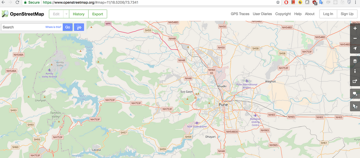Bookmark this page with star icon
The width and height of the screenshot is (360, 158).
tap(278, 2)
